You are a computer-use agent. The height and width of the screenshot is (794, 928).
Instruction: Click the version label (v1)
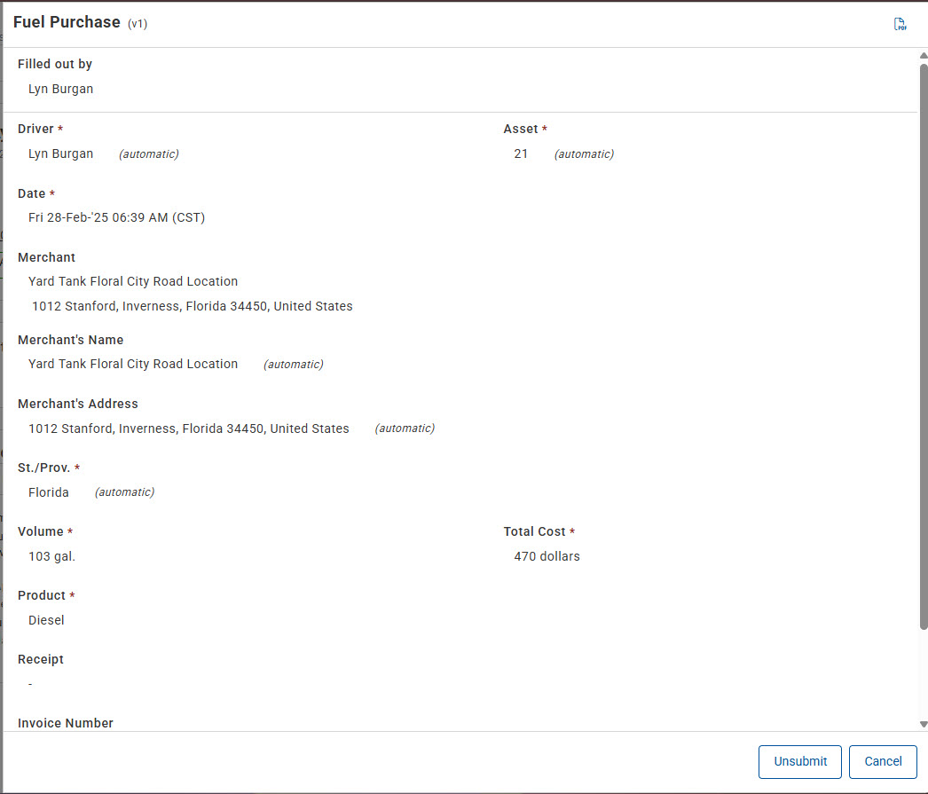138,24
